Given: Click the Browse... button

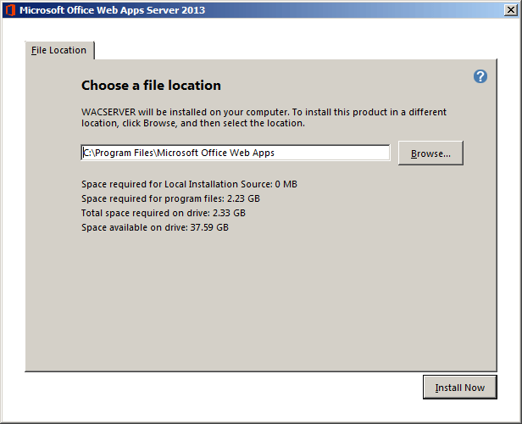Looking at the screenshot, I should coord(430,153).
